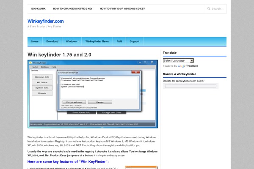Click 'Donate for Winkeyfinder.com author' text
254x169 pixels.
[184, 81]
